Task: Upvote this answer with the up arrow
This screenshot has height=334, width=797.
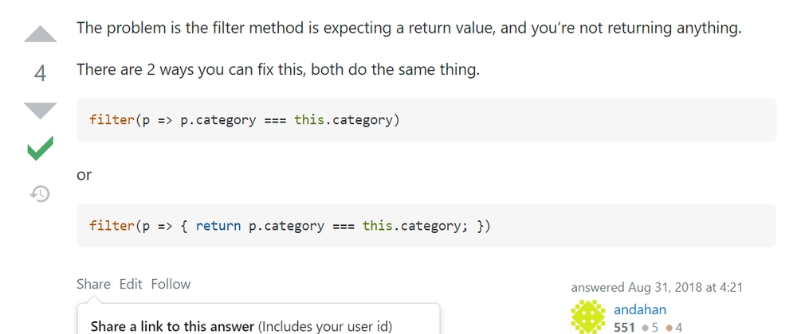Action: [x=40, y=33]
